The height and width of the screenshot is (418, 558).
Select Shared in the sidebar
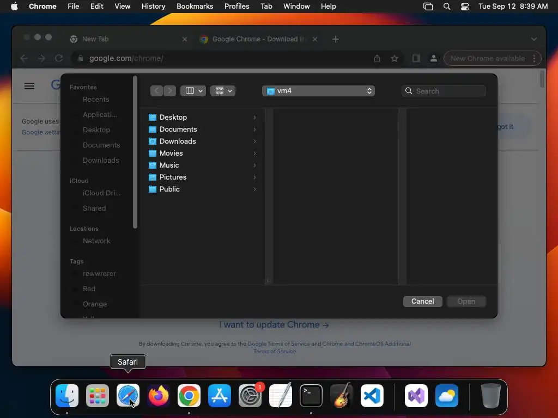(x=94, y=208)
